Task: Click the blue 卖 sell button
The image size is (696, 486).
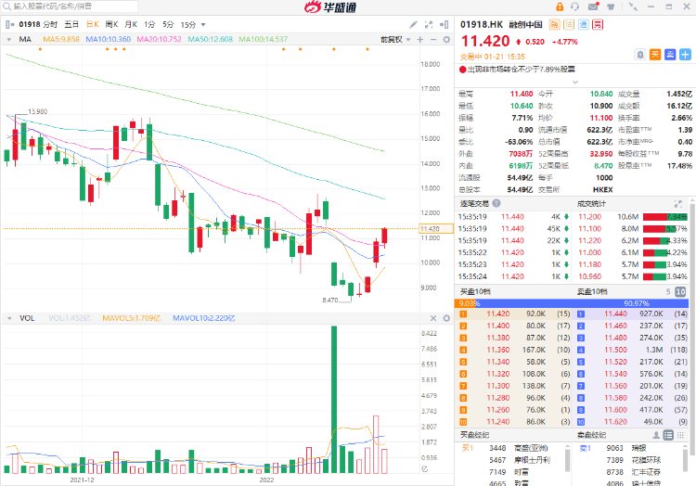Action: click(670, 55)
